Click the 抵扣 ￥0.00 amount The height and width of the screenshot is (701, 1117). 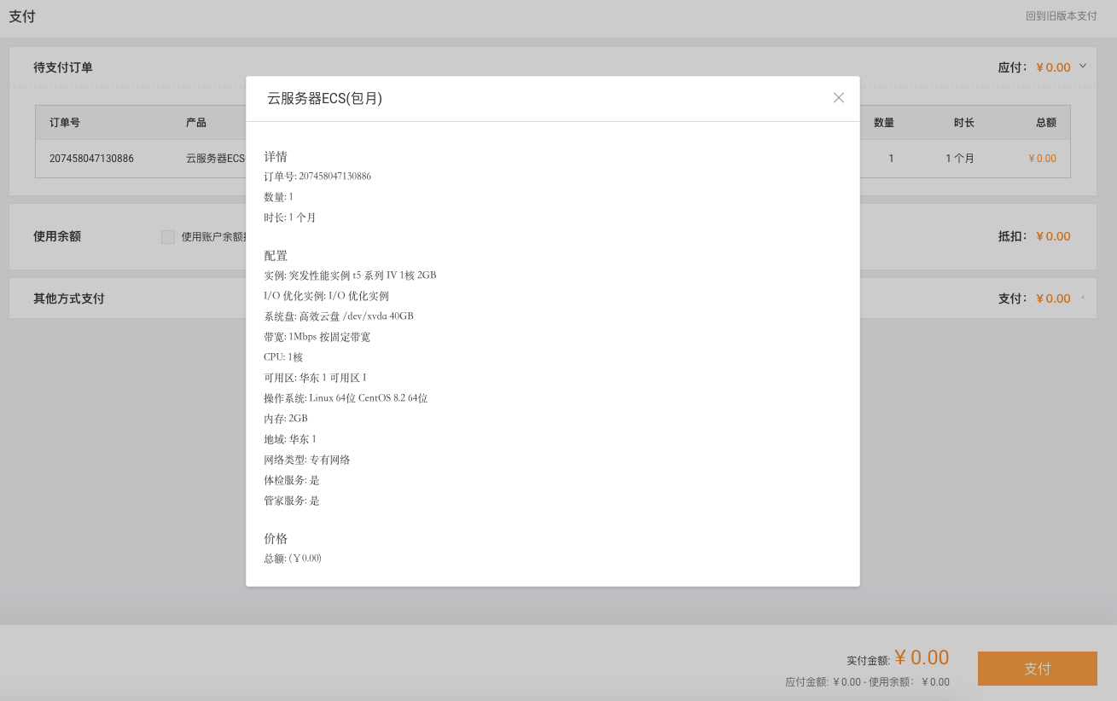(1053, 236)
